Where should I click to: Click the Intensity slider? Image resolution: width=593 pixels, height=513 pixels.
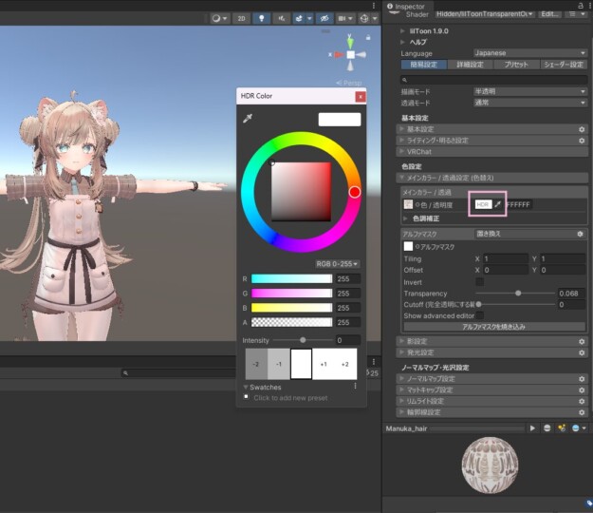[x=303, y=340]
